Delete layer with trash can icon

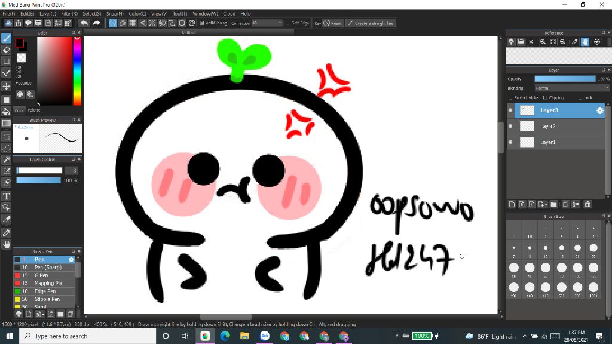[x=588, y=204]
